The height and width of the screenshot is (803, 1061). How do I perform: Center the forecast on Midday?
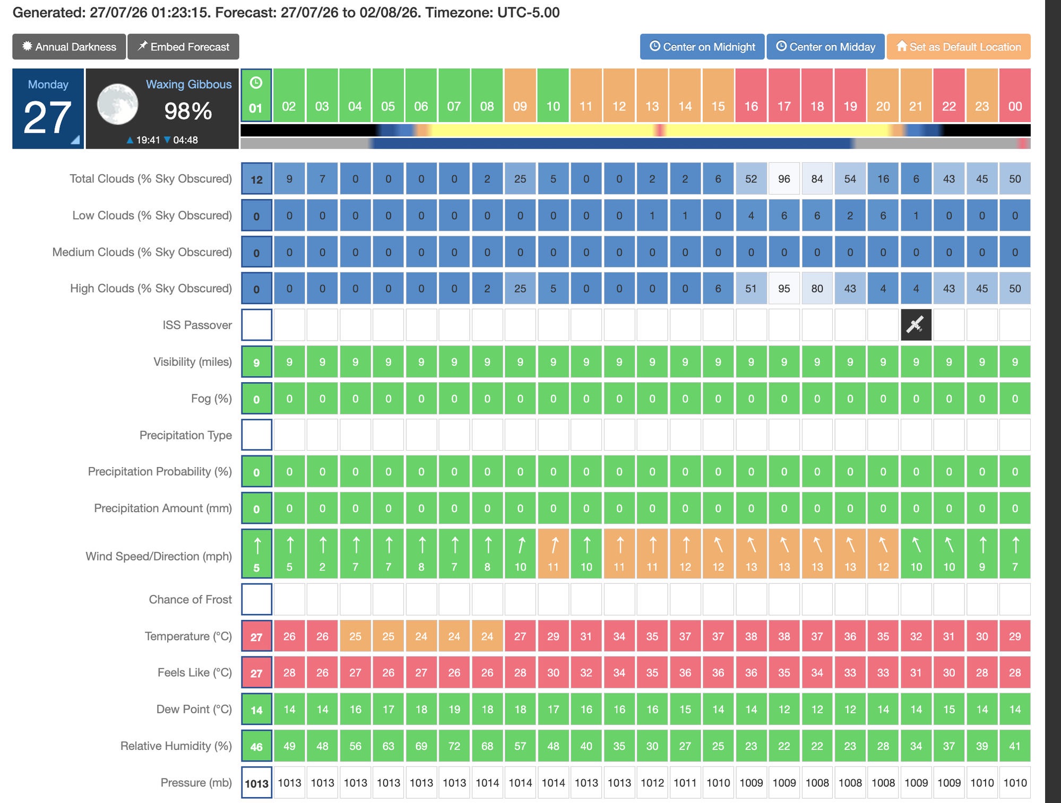point(825,47)
